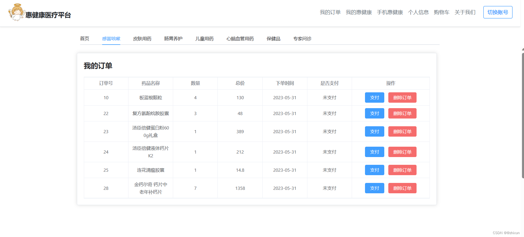The height and width of the screenshot is (237, 524).
Task: Pay for order 28 金钙尔奇钙片
Action: pyautogui.click(x=374, y=188)
